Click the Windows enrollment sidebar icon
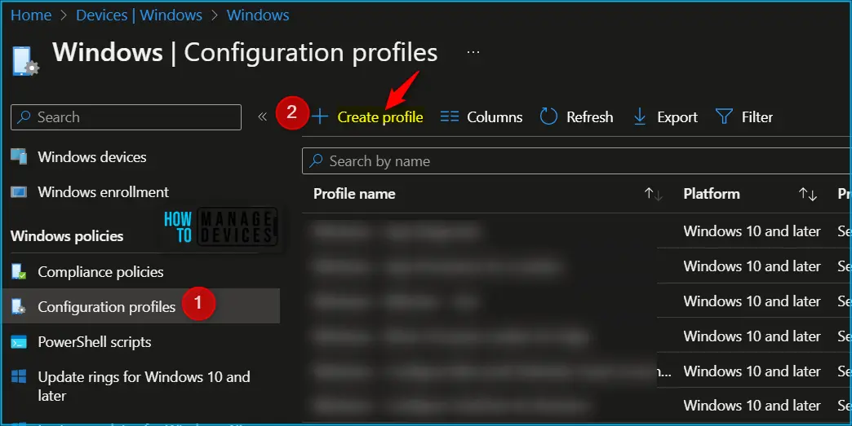Image resolution: width=852 pixels, height=426 pixels. click(x=19, y=192)
